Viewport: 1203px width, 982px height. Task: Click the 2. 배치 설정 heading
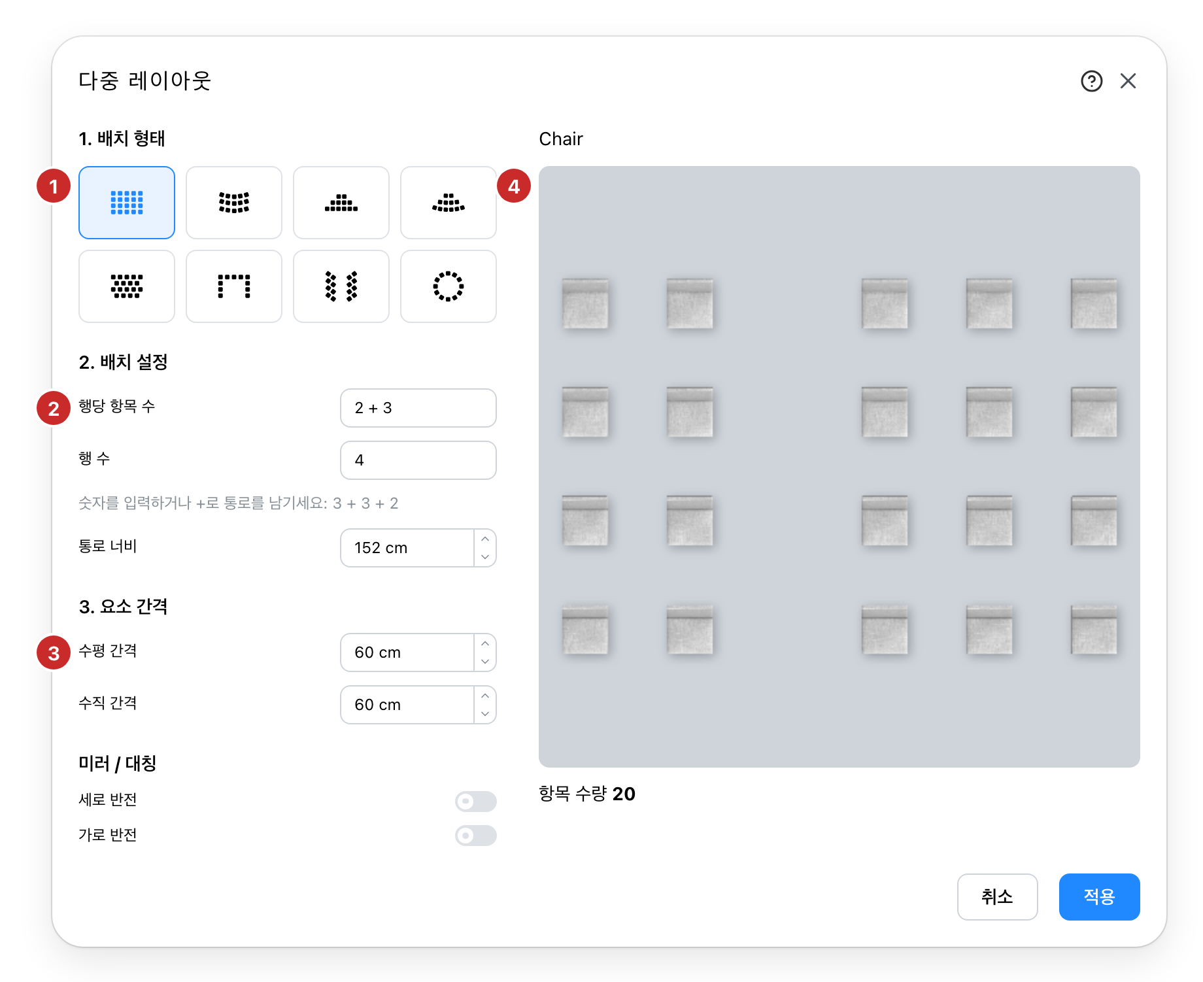click(123, 362)
